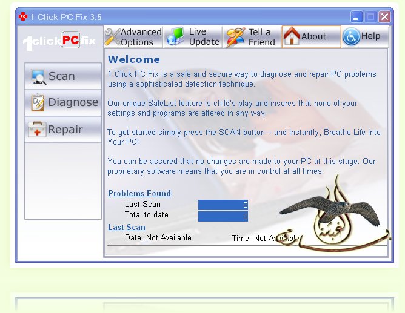Image resolution: width=405 pixels, height=313 pixels.
Task: Click the Tell a Friend people icon
Action: pos(235,38)
